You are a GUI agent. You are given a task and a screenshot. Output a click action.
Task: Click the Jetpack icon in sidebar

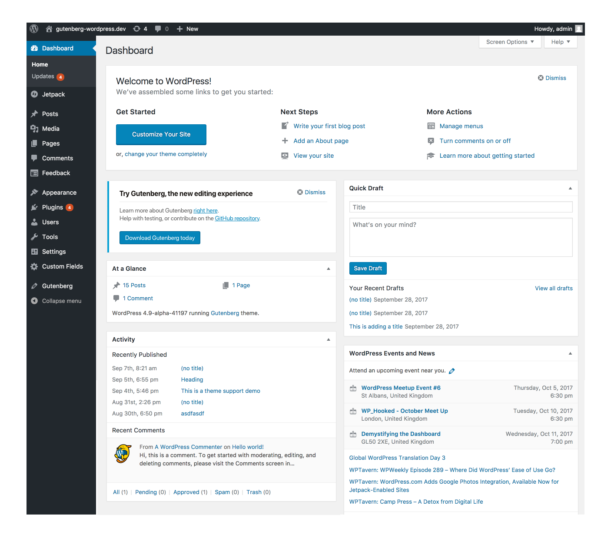pos(34,94)
